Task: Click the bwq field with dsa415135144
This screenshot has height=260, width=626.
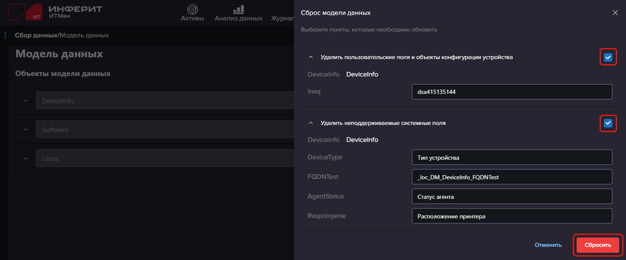Action: (512, 92)
